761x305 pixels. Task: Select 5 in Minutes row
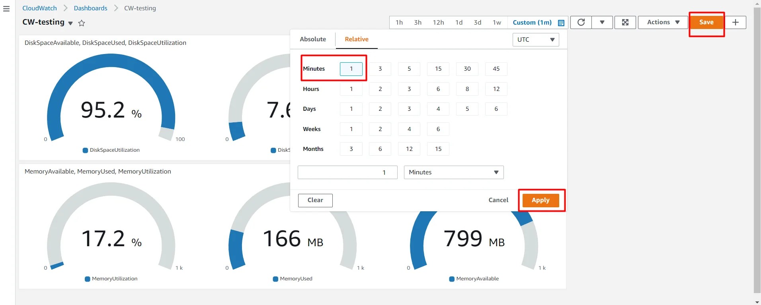(x=409, y=69)
